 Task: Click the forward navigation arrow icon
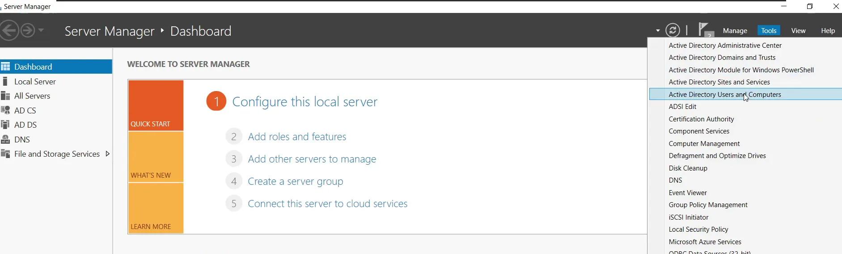[28, 30]
